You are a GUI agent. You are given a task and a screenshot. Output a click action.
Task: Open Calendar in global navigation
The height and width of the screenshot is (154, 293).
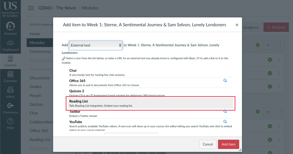(10, 77)
